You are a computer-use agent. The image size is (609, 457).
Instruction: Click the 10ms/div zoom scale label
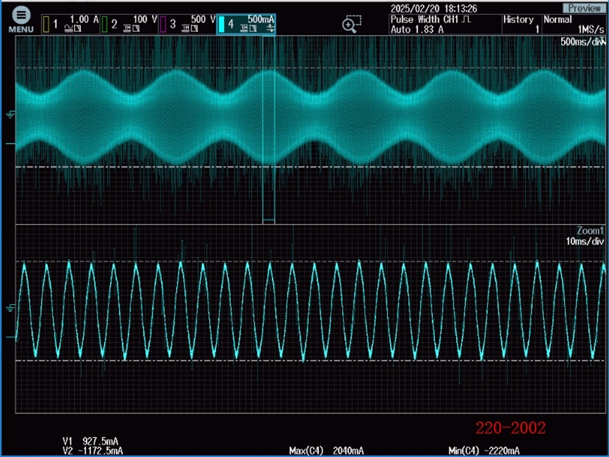(584, 242)
